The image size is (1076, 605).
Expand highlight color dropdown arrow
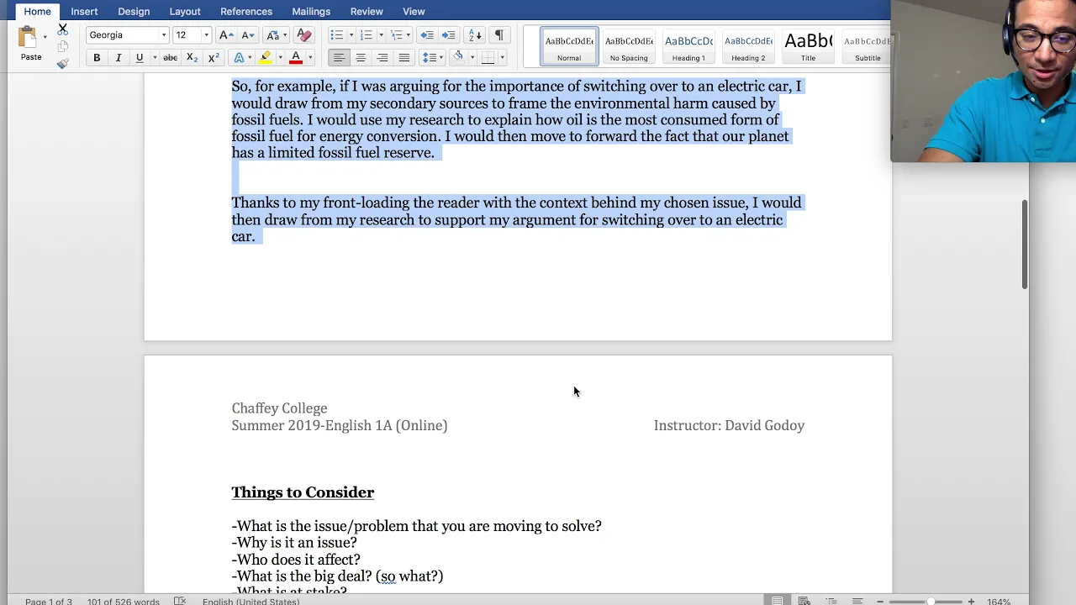pos(279,58)
